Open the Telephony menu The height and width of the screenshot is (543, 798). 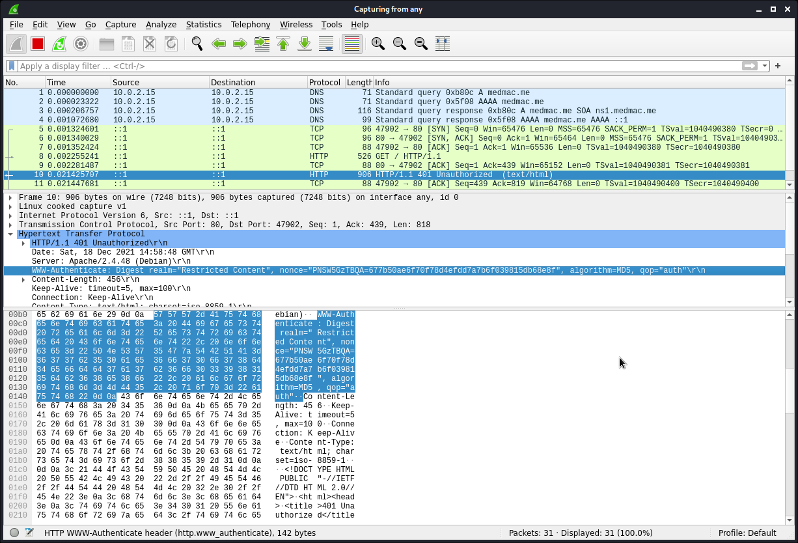(251, 24)
